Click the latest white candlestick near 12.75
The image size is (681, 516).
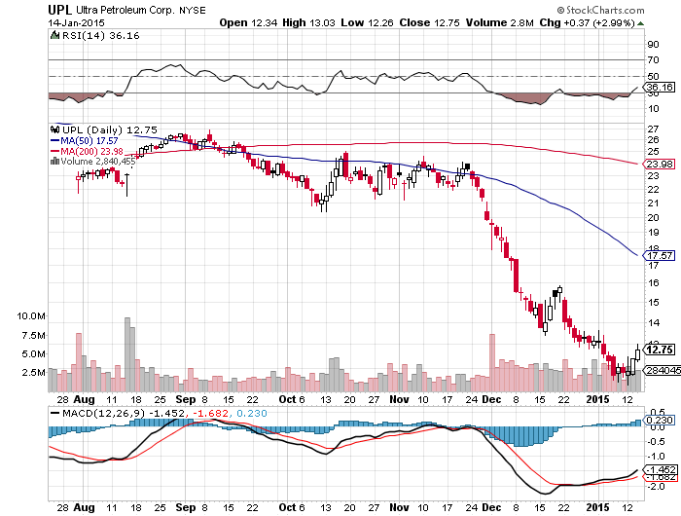point(637,355)
